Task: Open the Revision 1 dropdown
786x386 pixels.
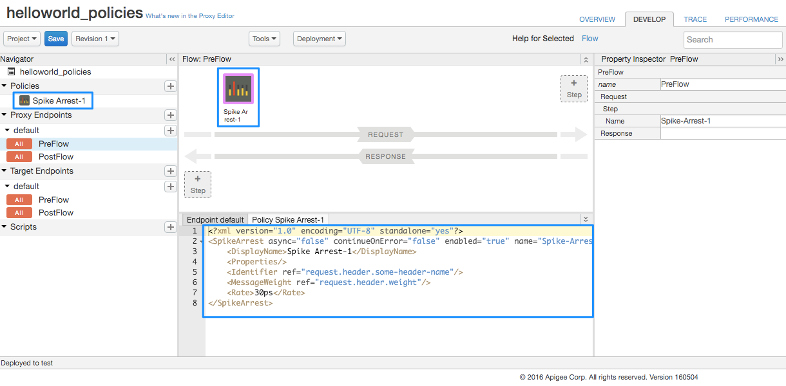Action: (x=95, y=39)
